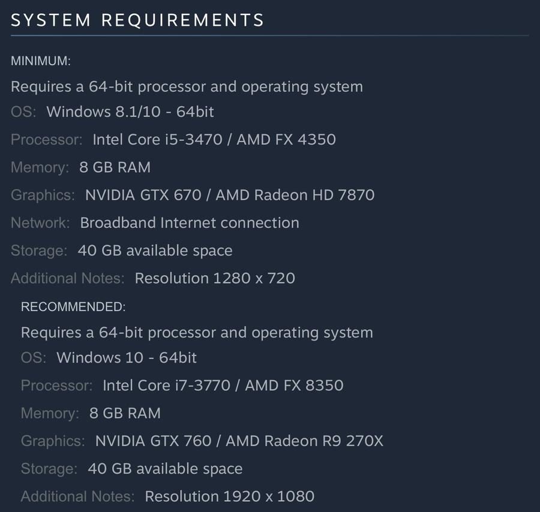Click the Windows 8.1/10 - 64bit text
The image size is (540, 512).
[x=130, y=112]
